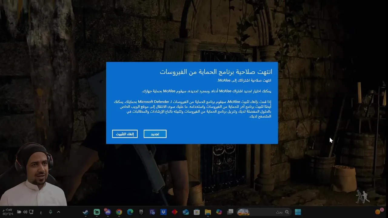
Task: Open Epic Games Launcher icon
Action: [x=141, y=212]
